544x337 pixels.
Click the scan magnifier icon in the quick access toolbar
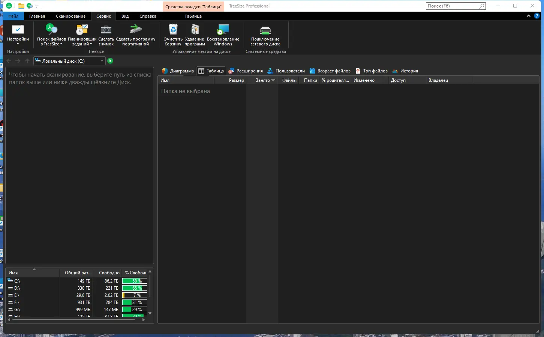(30, 6)
